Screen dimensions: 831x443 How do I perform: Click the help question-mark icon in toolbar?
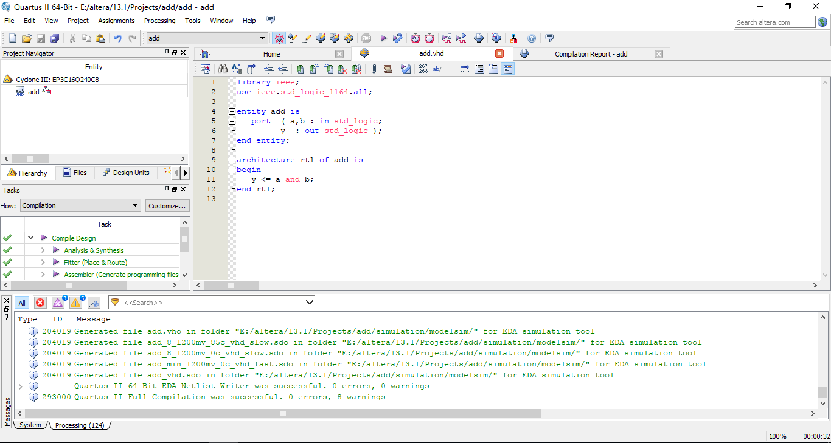click(532, 38)
